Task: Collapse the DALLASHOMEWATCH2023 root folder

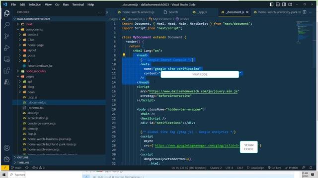Action: 14,19
